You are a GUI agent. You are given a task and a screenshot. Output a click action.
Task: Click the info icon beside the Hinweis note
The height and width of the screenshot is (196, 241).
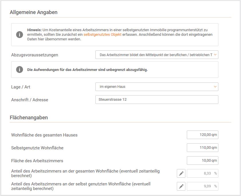19,35
